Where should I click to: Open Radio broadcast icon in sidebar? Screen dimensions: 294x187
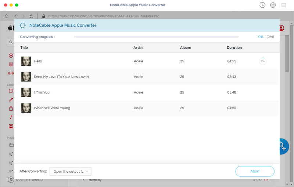coord(11,73)
